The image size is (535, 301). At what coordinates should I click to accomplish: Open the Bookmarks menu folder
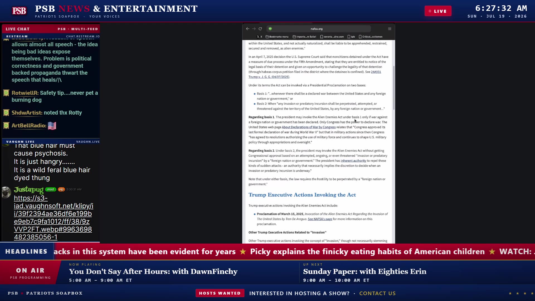coord(277,37)
